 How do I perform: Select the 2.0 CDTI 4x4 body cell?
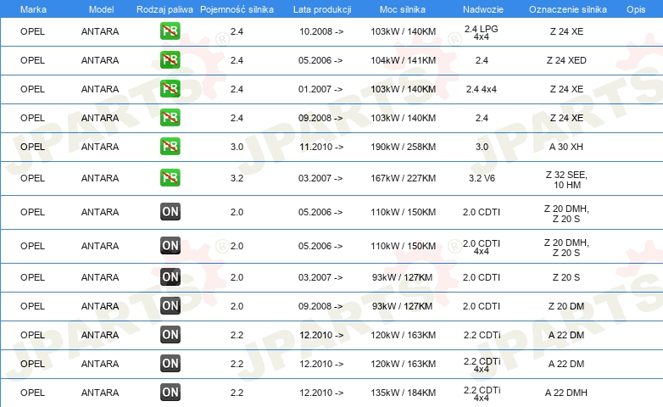tap(482, 247)
